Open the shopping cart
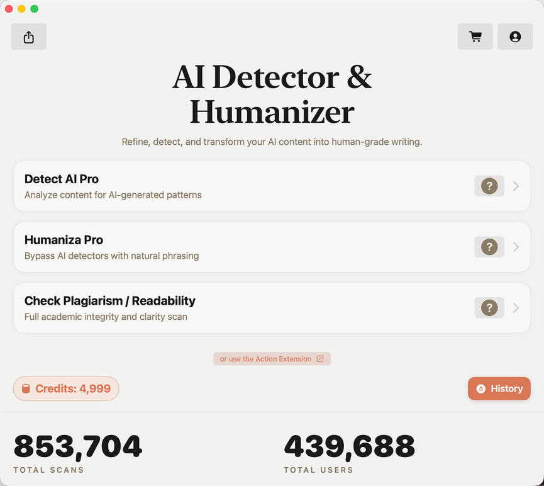This screenshot has height=486, width=544. [475, 37]
